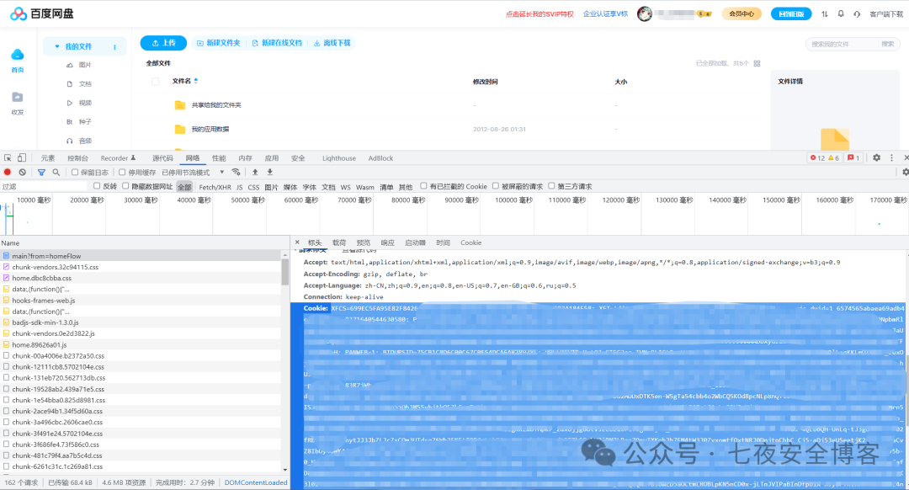Screen dimensions: 909x490
Task: Activate DevTools inspect element picker
Action: tap(8, 157)
